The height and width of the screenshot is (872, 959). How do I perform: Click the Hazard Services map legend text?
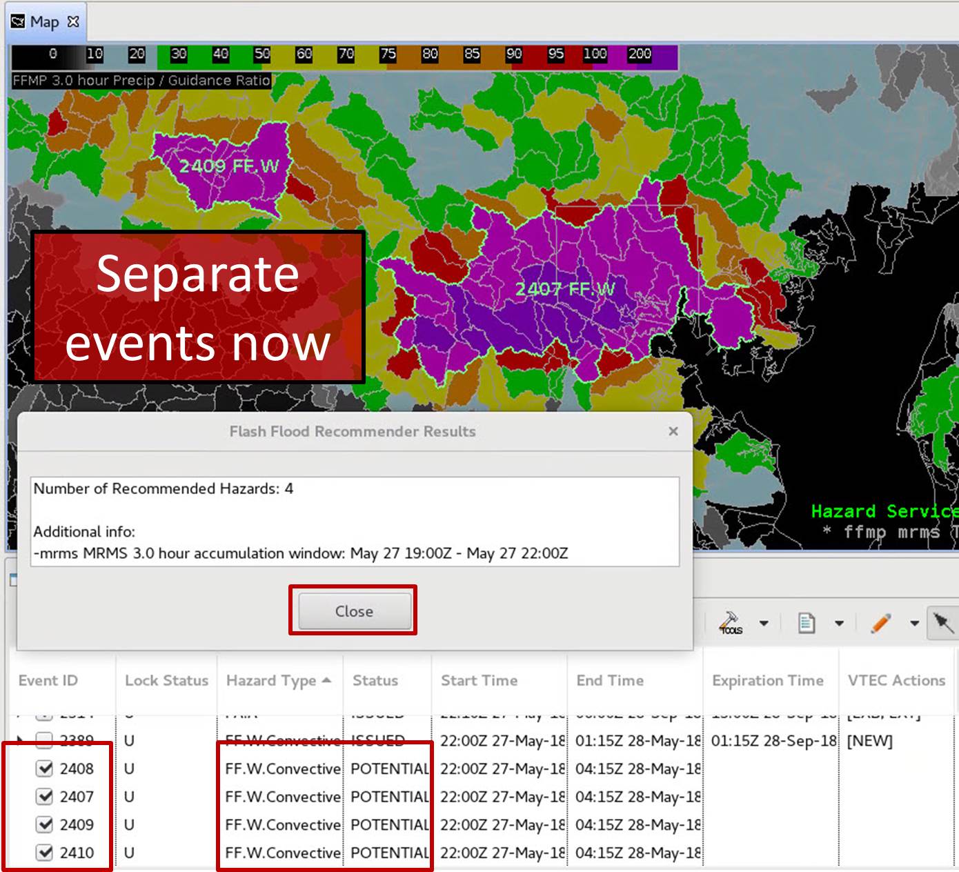point(884,511)
